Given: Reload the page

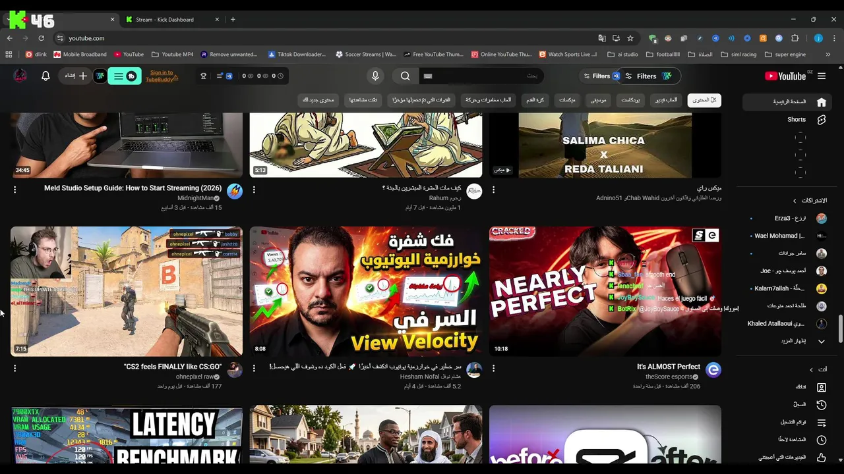Looking at the screenshot, I should click(41, 38).
